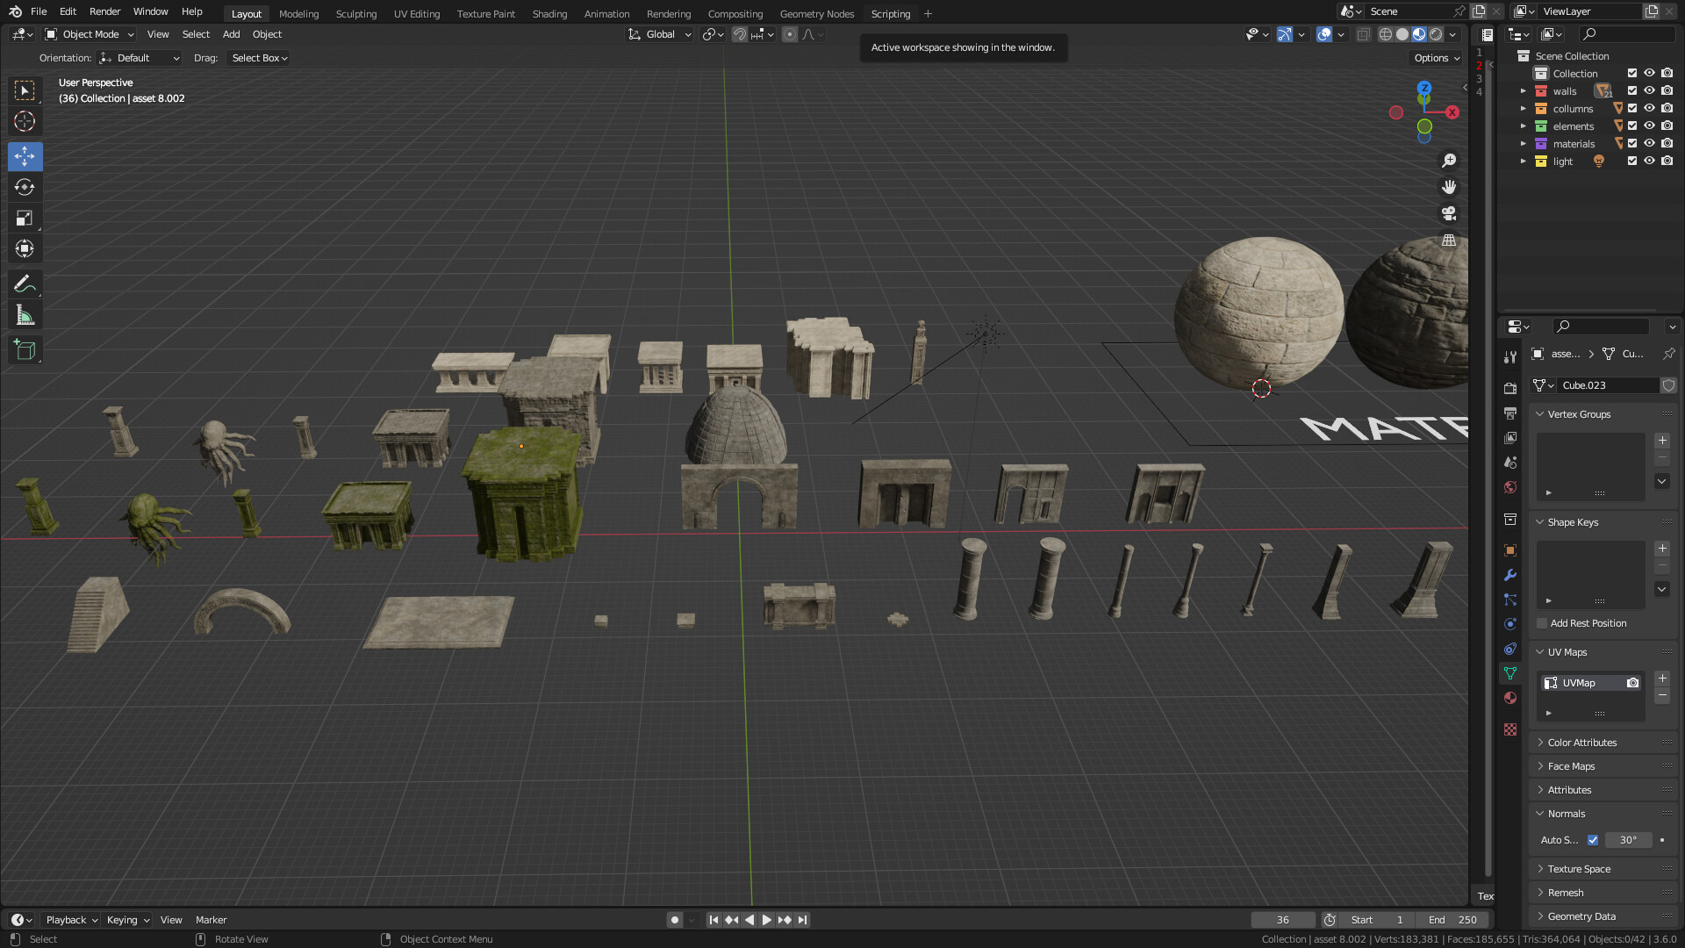Image resolution: width=1685 pixels, height=948 pixels.
Task: Uncheck the elements collection exclude checkbox
Action: 1632,126
